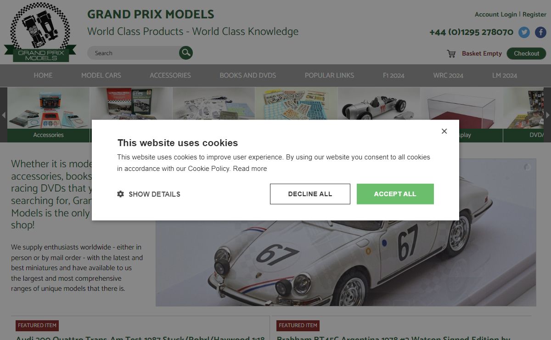The height and width of the screenshot is (340, 551).
Task: Open the Facebook social icon
Action: (x=540, y=32)
